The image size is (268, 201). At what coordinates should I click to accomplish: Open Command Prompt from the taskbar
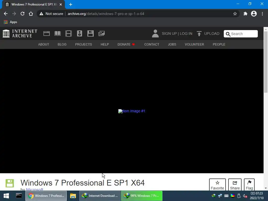pyautogui.click(x=19, y=196)
